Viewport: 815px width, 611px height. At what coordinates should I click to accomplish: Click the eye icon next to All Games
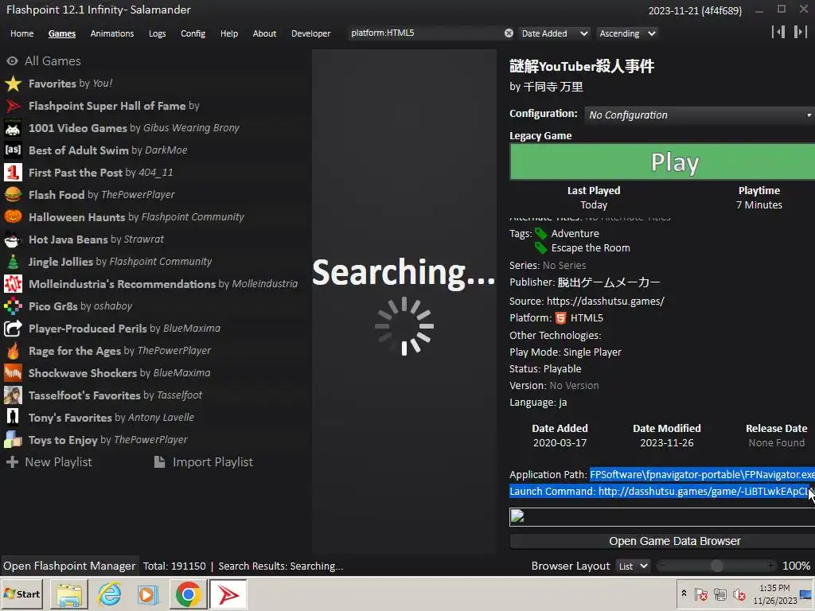pyautogui.click(x=13, y=61)
